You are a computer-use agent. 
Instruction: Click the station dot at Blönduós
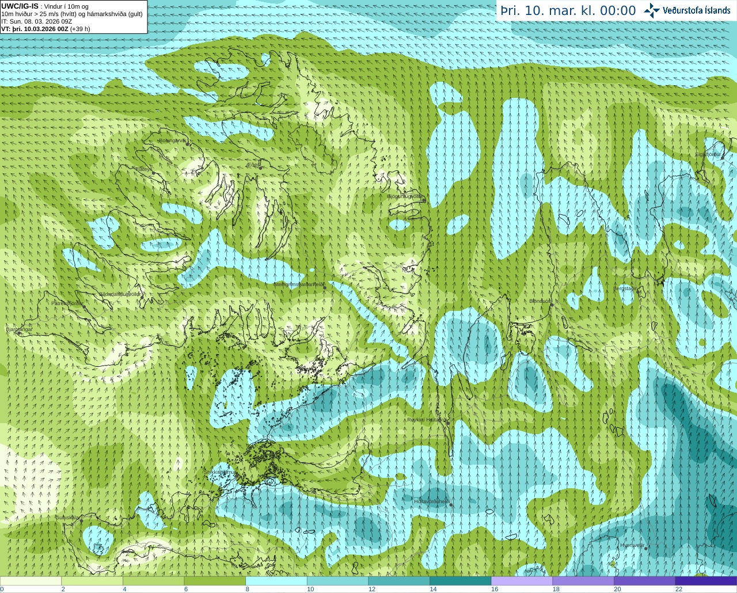552,305
